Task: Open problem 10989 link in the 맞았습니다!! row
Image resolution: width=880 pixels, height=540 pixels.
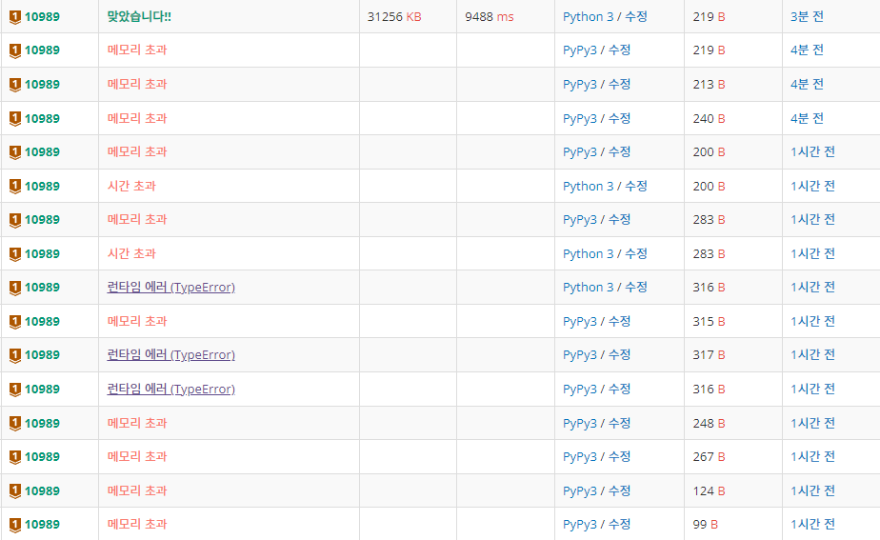Action: click(x=42, y=17)
